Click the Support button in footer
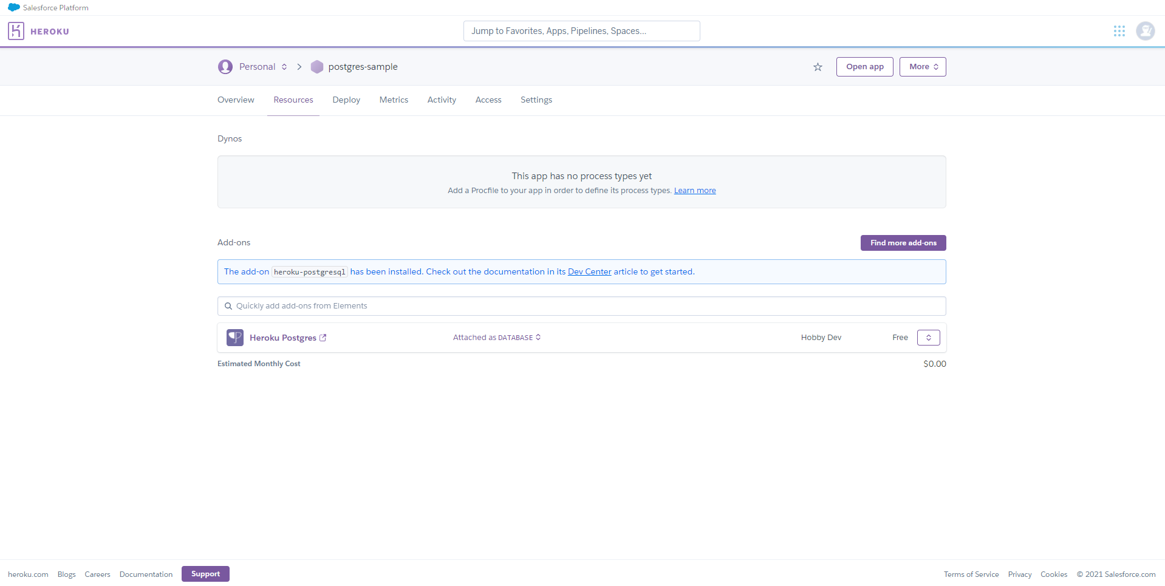1165x586 pixels. pyautogui.click(x=205, y=574)
